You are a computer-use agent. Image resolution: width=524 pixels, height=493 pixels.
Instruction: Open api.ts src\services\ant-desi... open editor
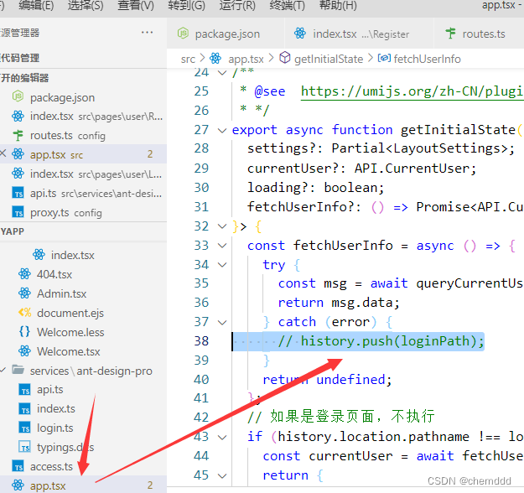click(83, 193)
